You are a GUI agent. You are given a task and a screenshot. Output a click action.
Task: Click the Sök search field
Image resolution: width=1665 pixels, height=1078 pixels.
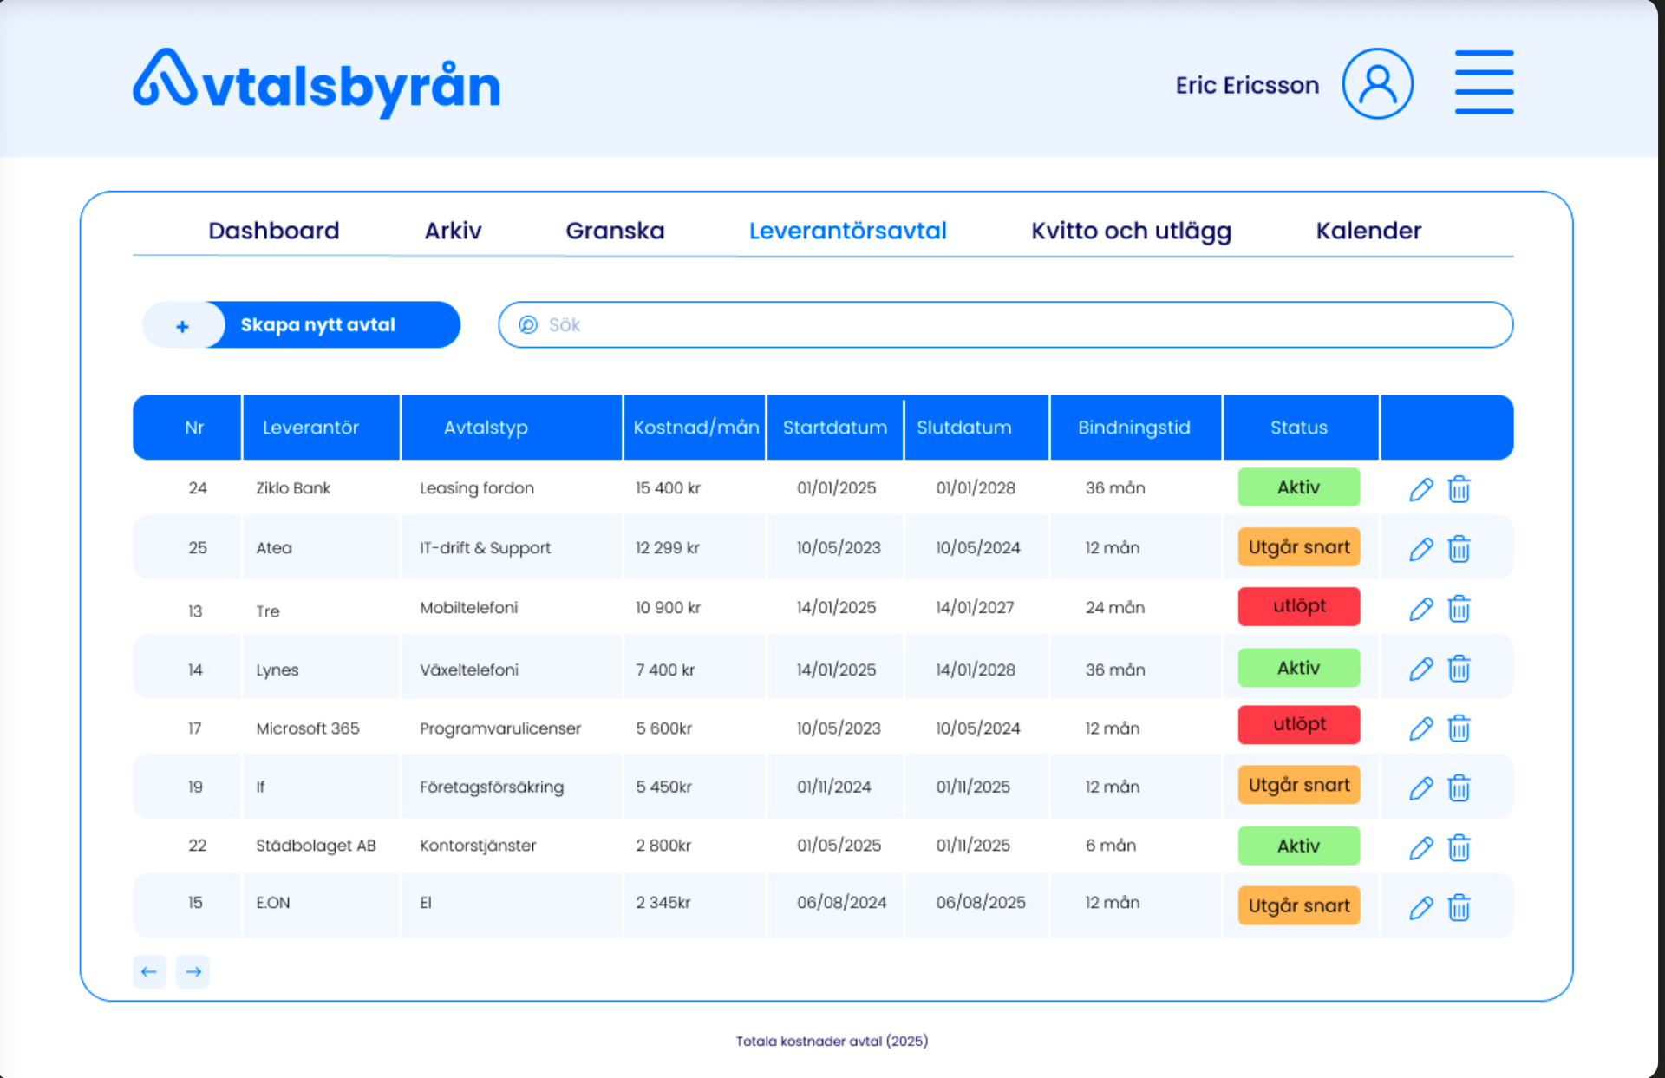tap(1006, 325)
